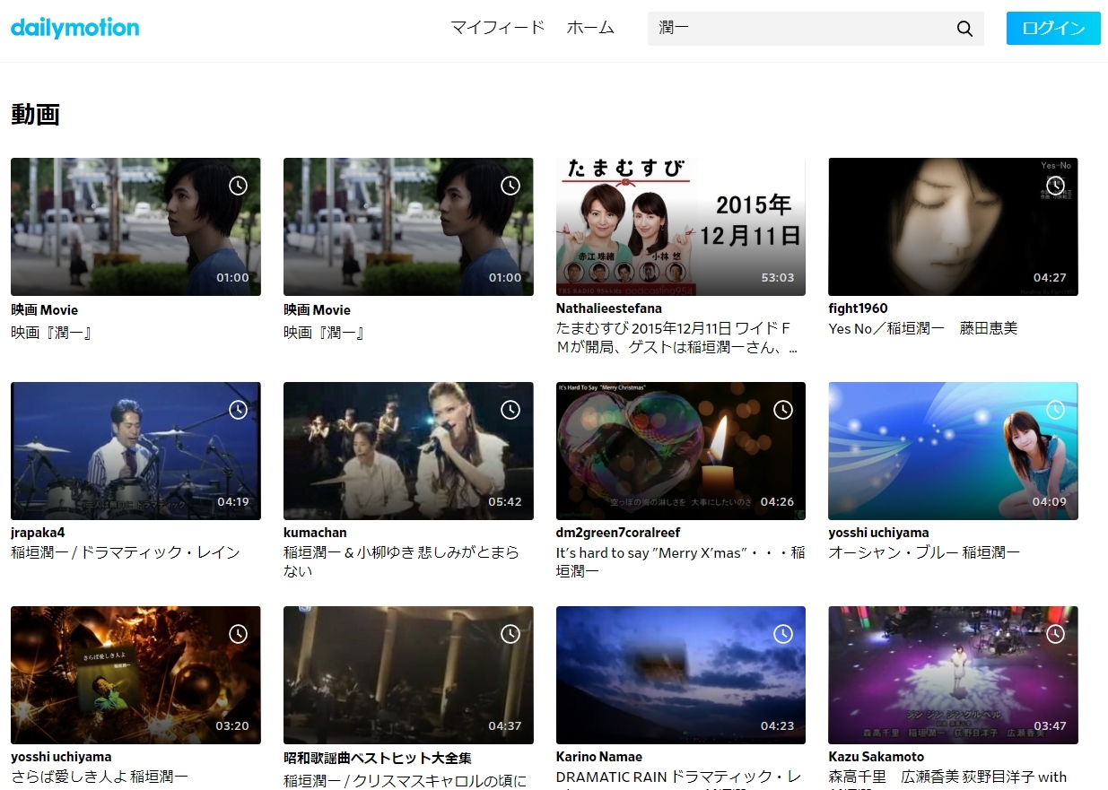Visit the Nathalieestefana channel
The width and height of the screenshot is (1108, 790).
coord(609,308)
